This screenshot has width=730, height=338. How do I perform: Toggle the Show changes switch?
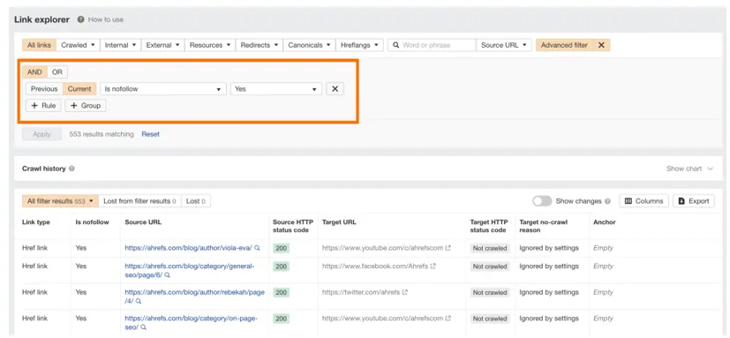point(542,201)
